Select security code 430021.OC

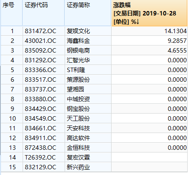pos(41,41)
